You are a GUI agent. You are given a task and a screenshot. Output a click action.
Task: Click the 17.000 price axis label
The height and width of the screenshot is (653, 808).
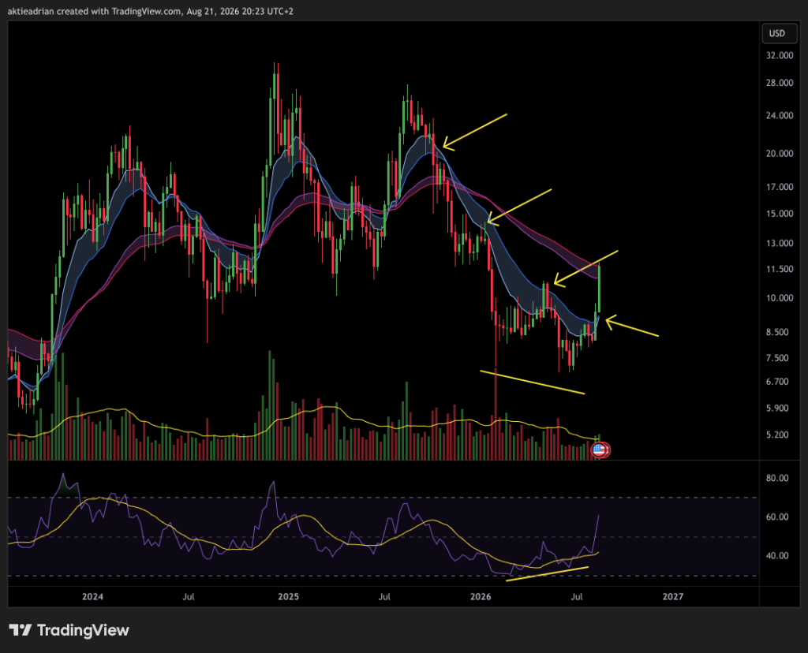(779, 188)
